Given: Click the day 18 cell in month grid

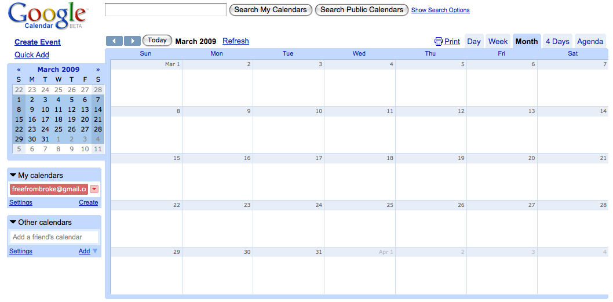Looking at the screenshot, I should (x=360, y=177).
